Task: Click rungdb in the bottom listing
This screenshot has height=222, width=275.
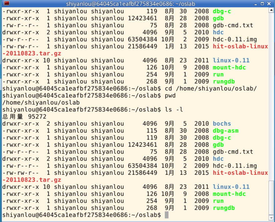Action: click(x=223, y=208)
